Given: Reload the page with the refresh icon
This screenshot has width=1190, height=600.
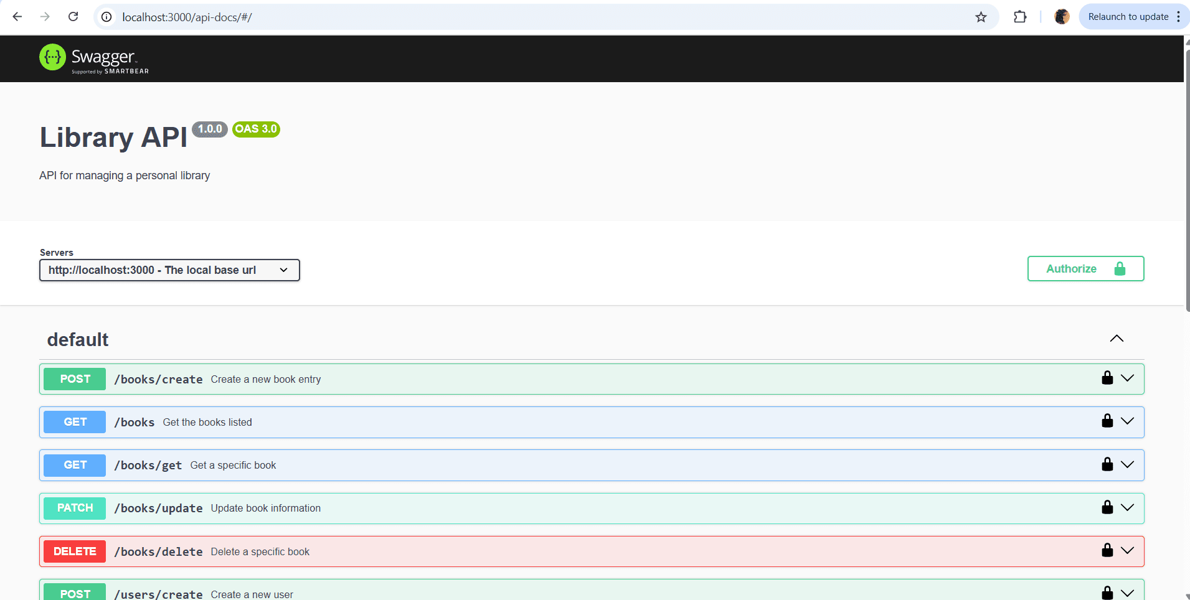Looking at the screenshot, I should tap(73, 17).
